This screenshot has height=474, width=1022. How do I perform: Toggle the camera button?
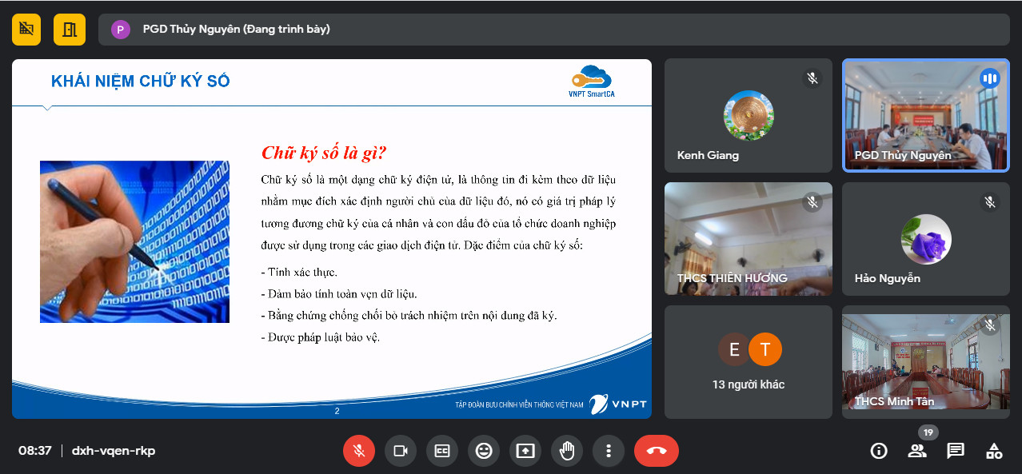(401, 451)
